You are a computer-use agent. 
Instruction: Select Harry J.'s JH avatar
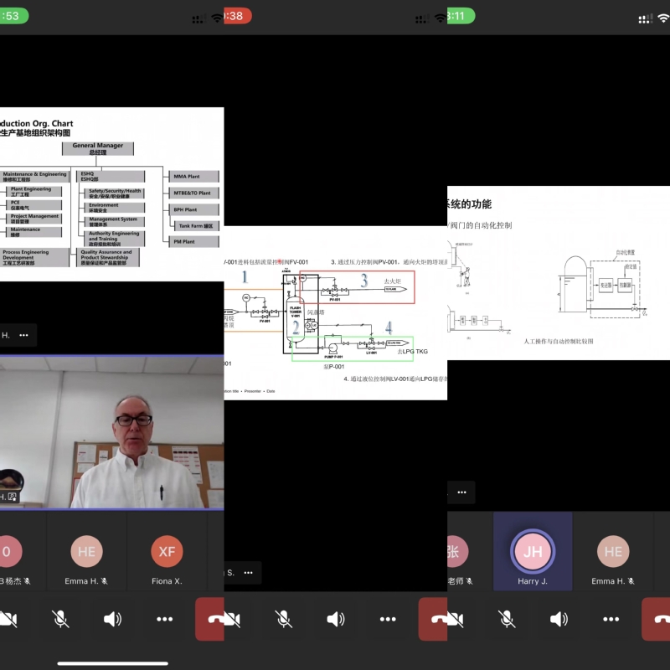click(533, 552)
